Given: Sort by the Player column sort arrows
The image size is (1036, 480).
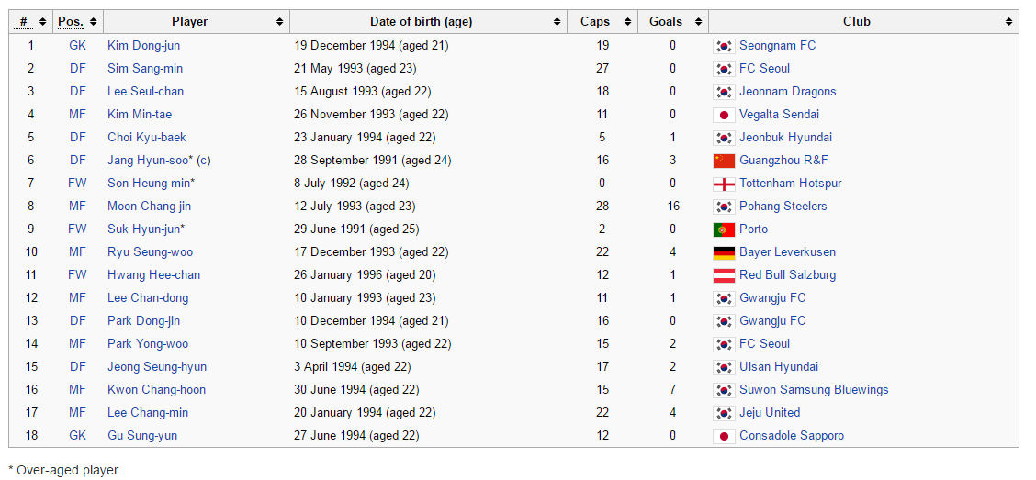Looking at the screenshot, I should coord(279,22).
